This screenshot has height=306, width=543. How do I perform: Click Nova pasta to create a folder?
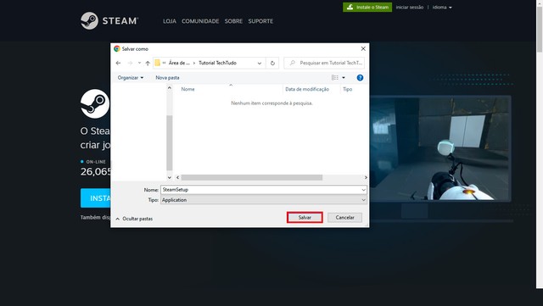coord(167,77)
